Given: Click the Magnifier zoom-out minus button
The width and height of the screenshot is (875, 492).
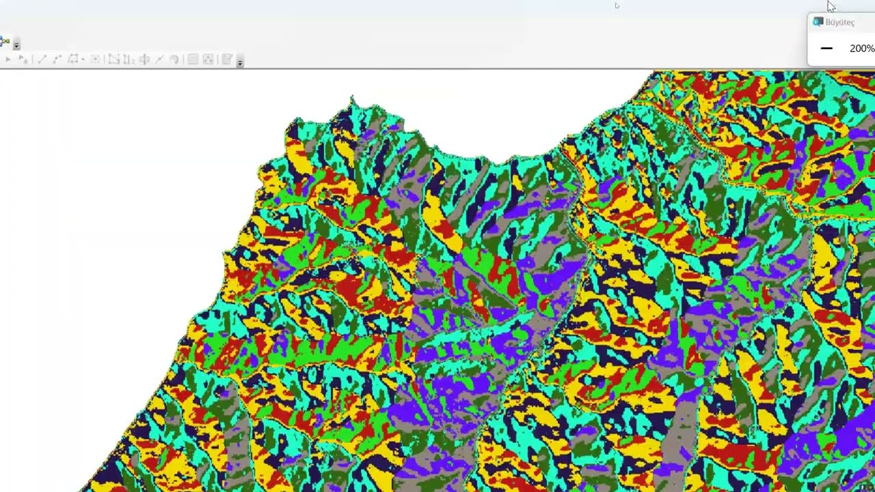Looking at the screenshot, I should 826,49.
